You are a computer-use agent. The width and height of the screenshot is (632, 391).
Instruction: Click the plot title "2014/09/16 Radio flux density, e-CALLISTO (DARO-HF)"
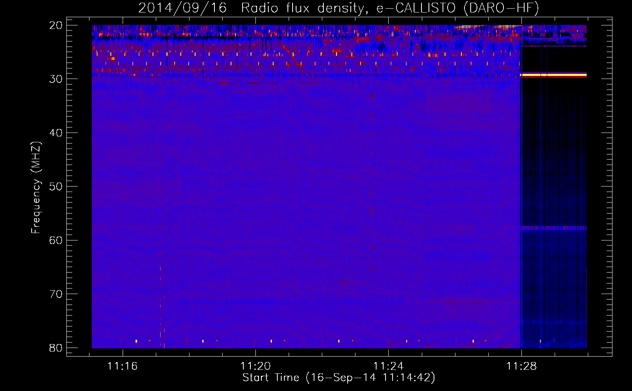[338, 8]
